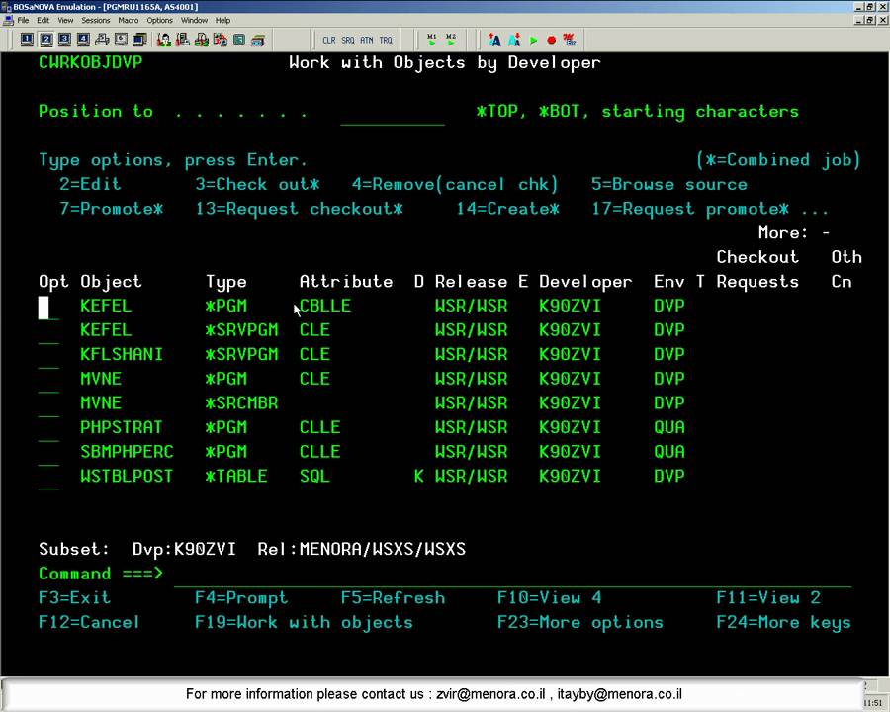
Task: Click the *TABLE type value
Action: point(236,476)
